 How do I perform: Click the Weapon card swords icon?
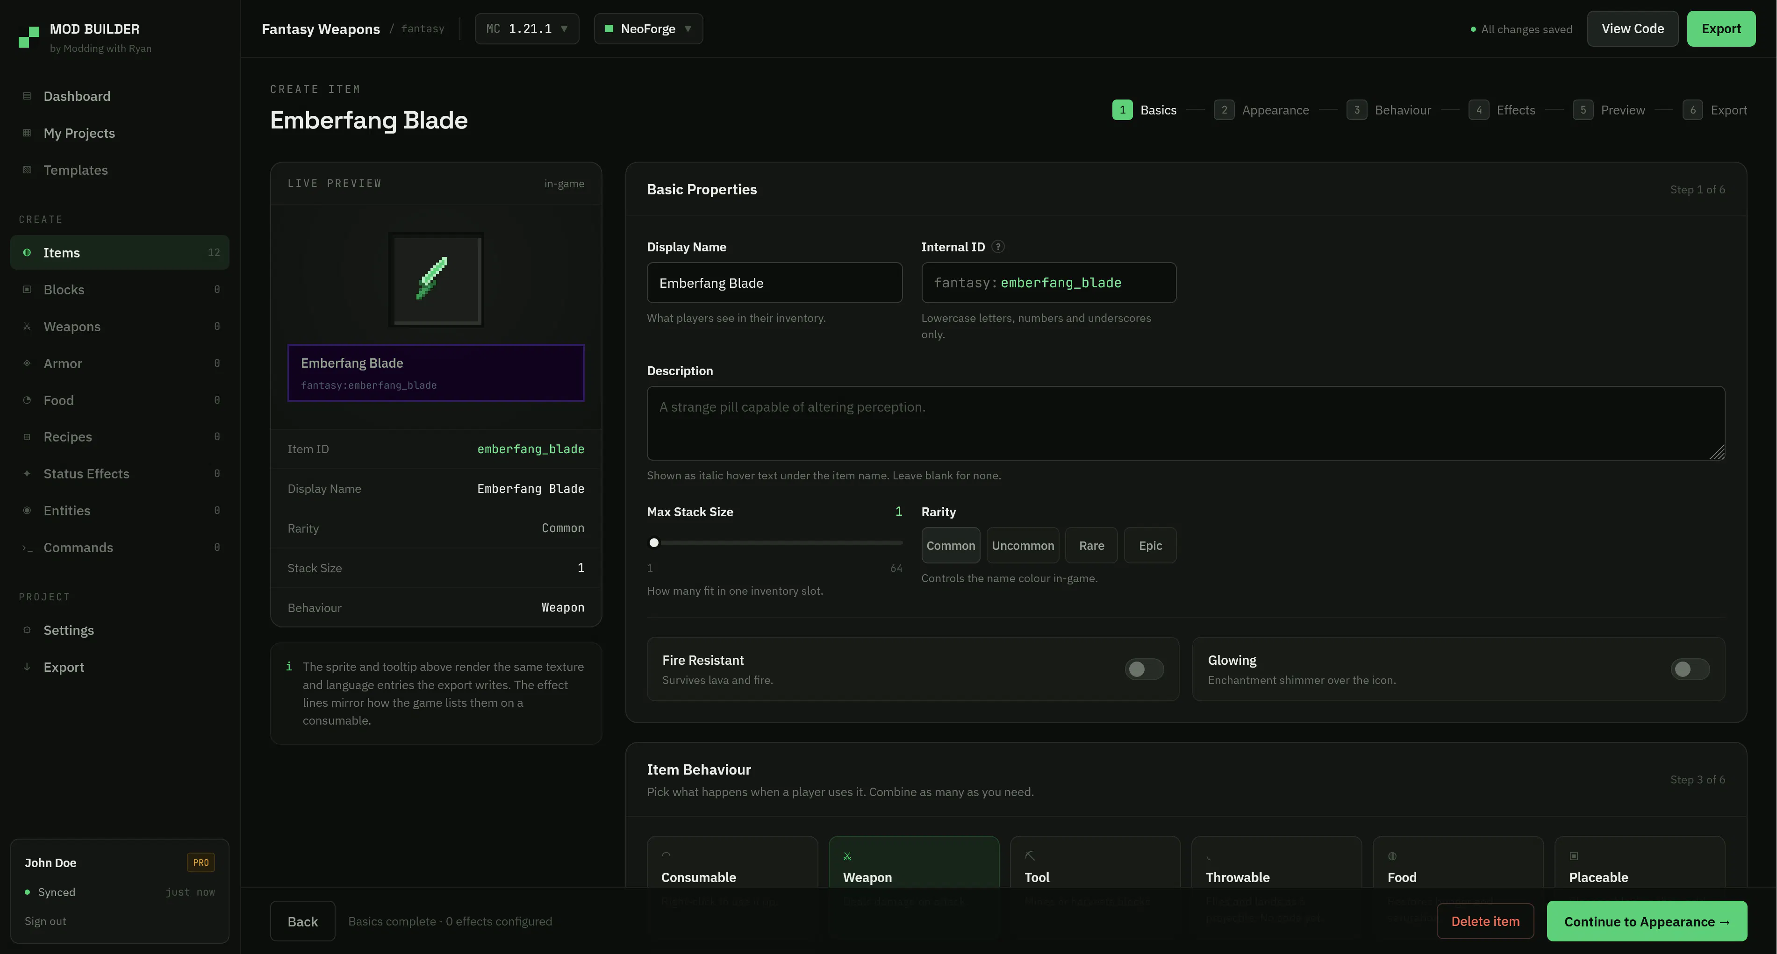pyautogui.click(x=847, y=856)
